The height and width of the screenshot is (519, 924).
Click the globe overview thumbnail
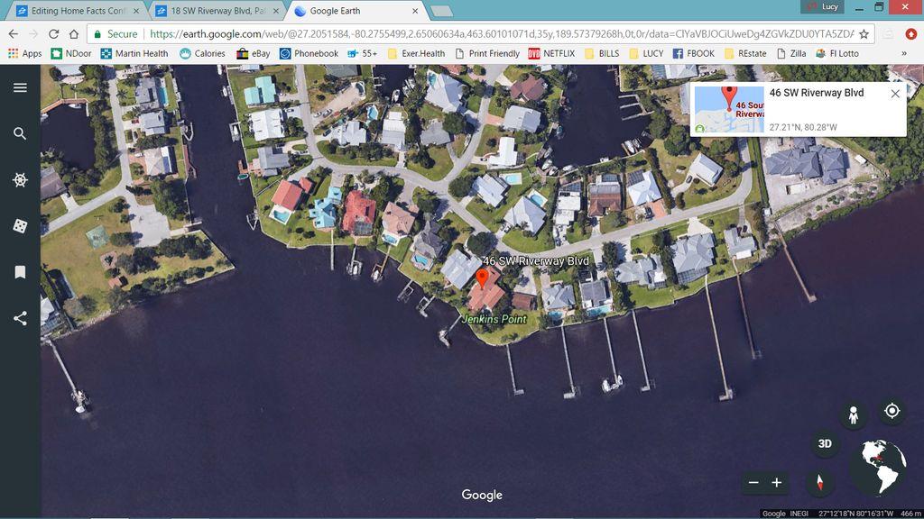pos(879,467)
